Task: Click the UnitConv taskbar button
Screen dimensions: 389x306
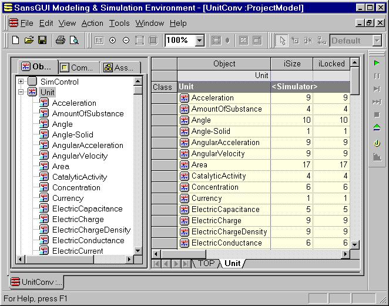Action: click(x=36, y=282)
